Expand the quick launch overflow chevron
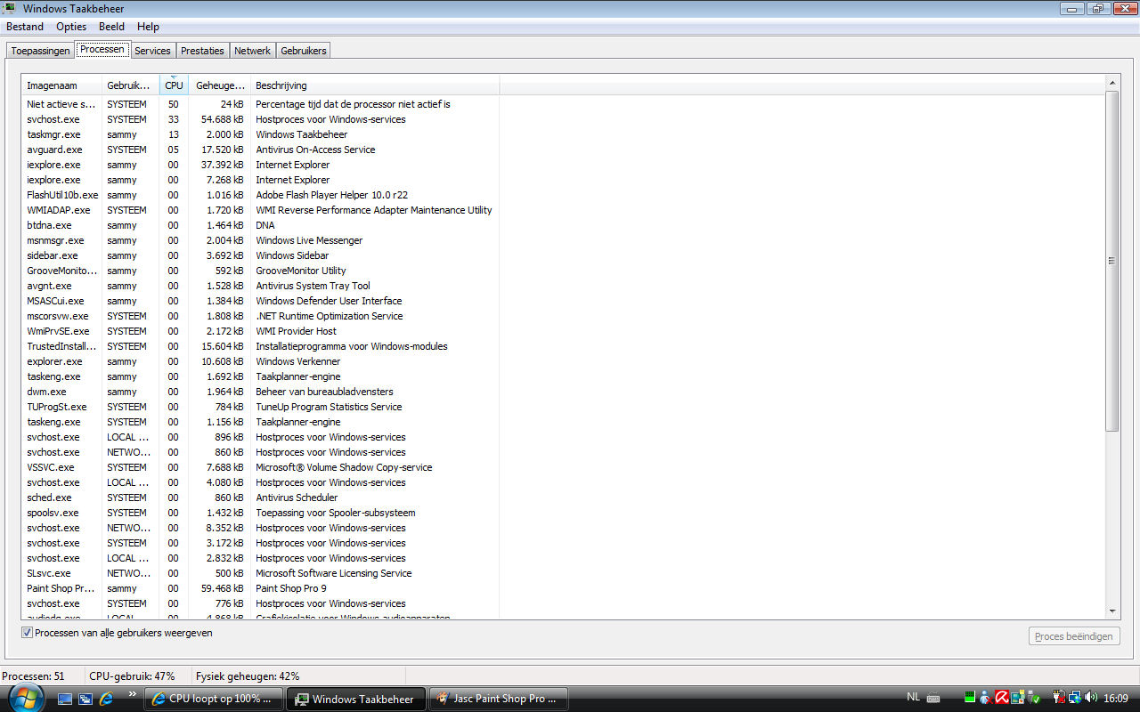Screen dimensions: 1140x712 coord(133,694)
